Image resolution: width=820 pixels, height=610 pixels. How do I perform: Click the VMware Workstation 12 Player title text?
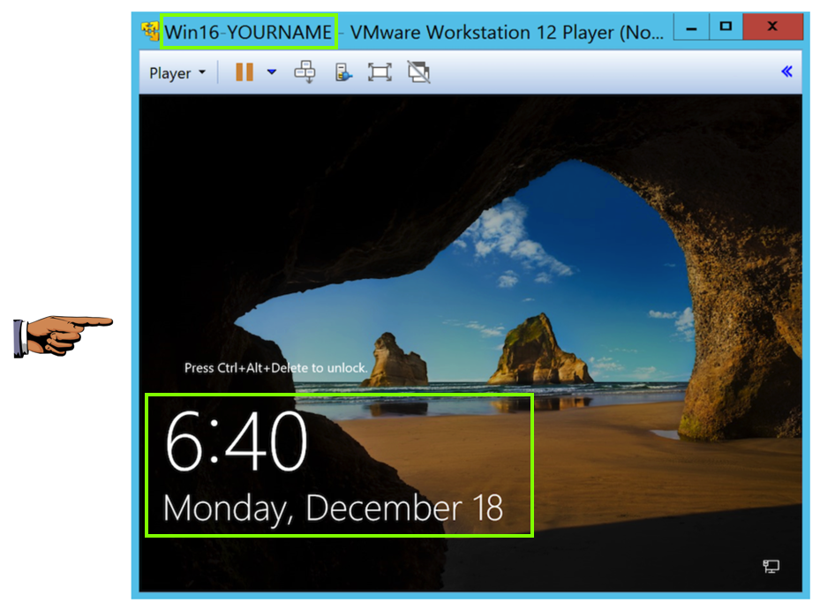click(507, 33)
